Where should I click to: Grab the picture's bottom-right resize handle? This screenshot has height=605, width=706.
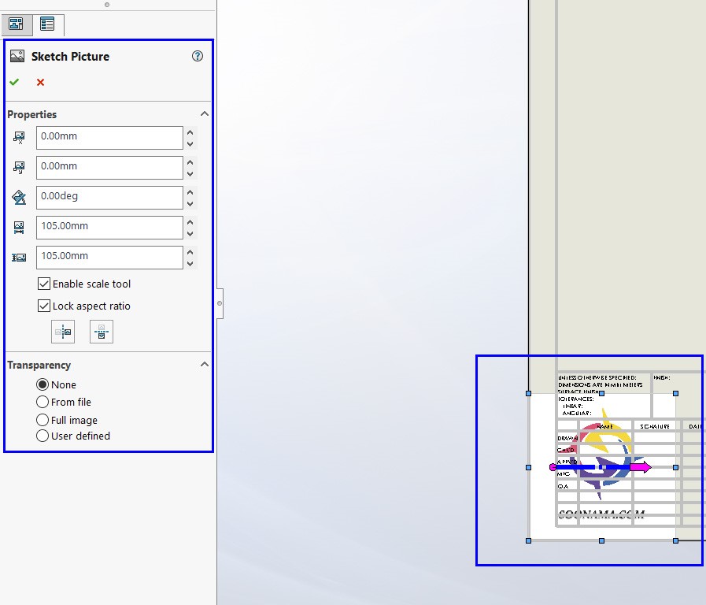(675, 540)
